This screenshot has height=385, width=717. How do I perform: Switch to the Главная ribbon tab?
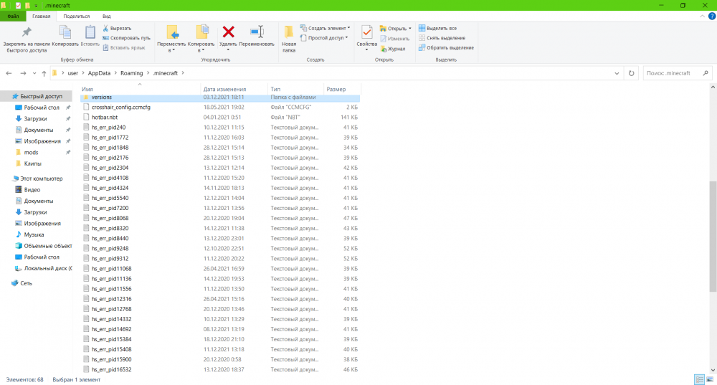tap(41, 16)
